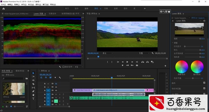Screen dimensions: 209x112
Task: Add marker in timeline header
Action: 55,77
